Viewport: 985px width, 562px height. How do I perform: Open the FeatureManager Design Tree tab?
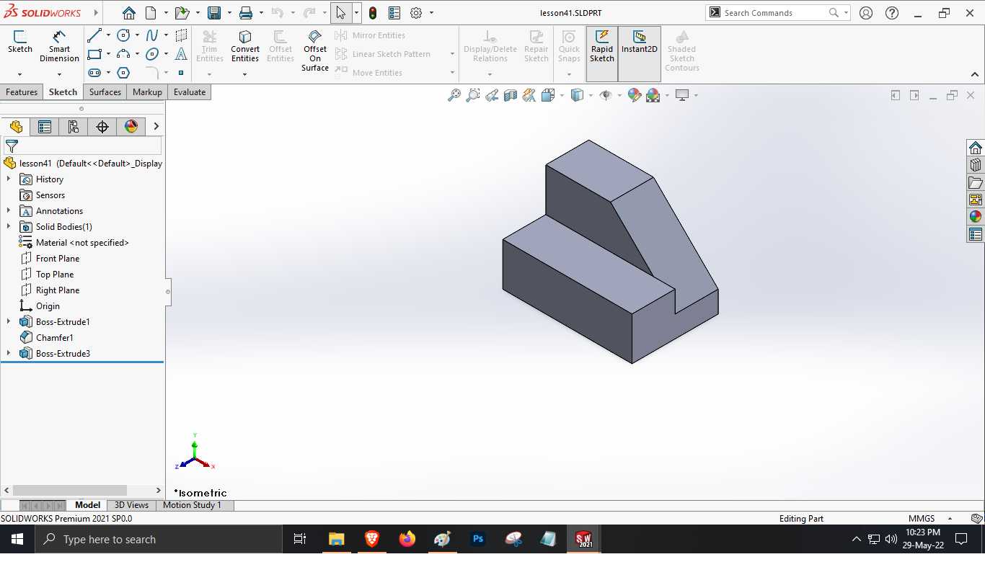point(16,127)
